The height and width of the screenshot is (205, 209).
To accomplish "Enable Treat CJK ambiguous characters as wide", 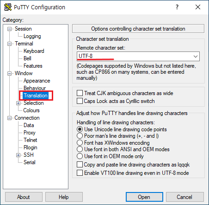I will [80, 93].
